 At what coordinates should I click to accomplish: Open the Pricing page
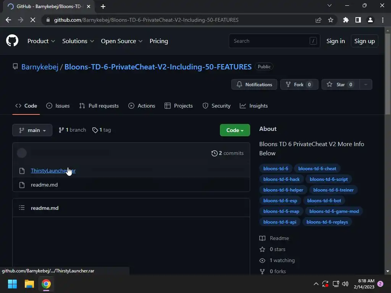[x=158, y=41]
